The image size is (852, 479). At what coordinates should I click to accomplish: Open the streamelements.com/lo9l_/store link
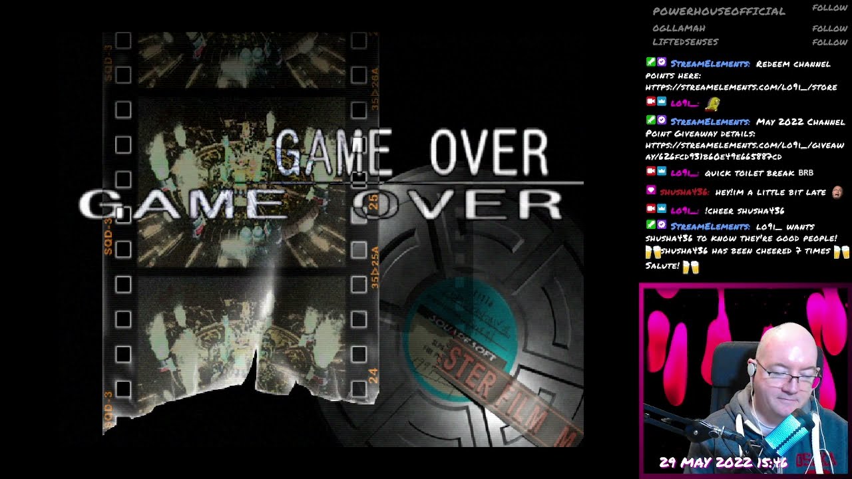pyautogui.click(x=742, y=87)
